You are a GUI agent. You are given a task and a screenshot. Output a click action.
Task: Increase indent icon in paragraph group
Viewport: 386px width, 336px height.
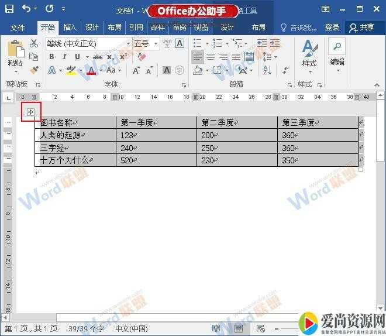[x=275, y=43]
